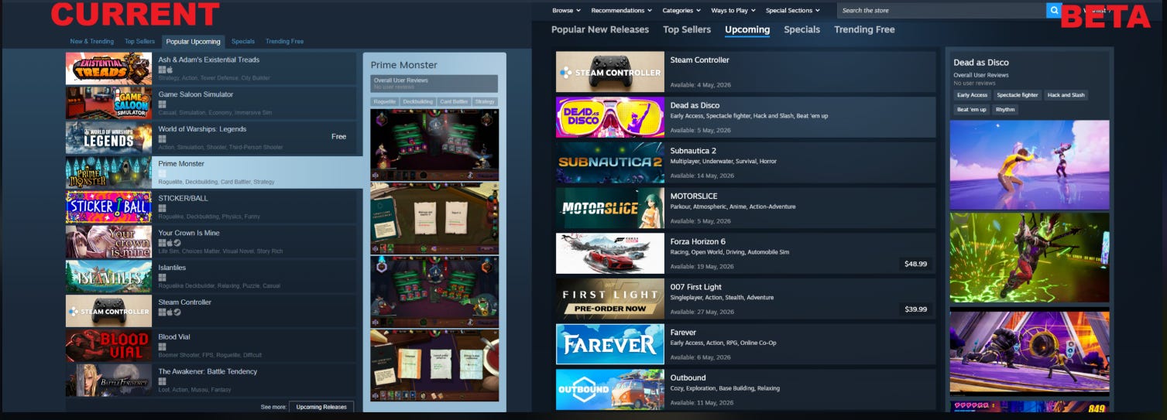Click the Roguelite tag in Prime Monster panel
Image resolution: width=1167 pixels, height=420 pixels.
tap(384, 101)
